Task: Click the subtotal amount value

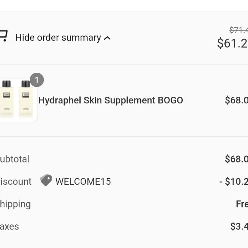Action: pos(236,159)
